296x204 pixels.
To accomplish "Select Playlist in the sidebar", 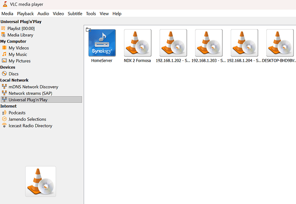I will pyautogui.click(x=21, y=28).
